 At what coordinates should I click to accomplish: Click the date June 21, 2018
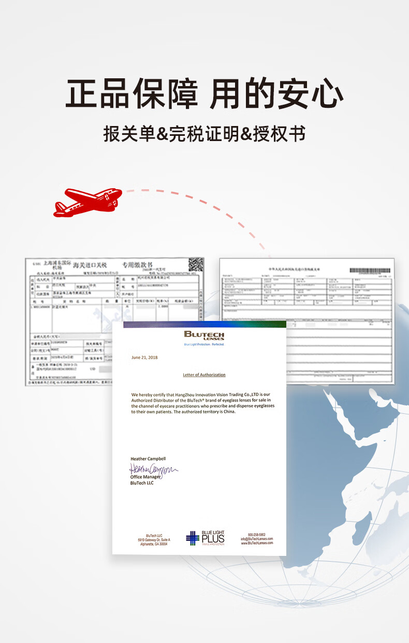click(x=144, y=357)
